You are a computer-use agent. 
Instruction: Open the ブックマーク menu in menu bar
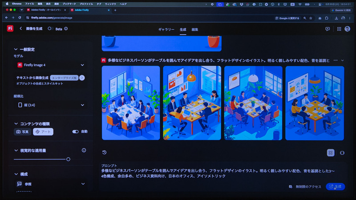[x=69, y=4]
